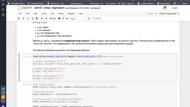Open the Outlook bookmark
This screenshot has width=190, height=107.
(x=111, y=4)
